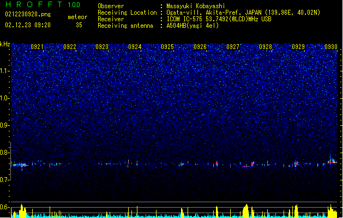Viewport: 343px width, 218px height.
Task: Click the 0930 time marker
Action: click(x=331, y=47)
